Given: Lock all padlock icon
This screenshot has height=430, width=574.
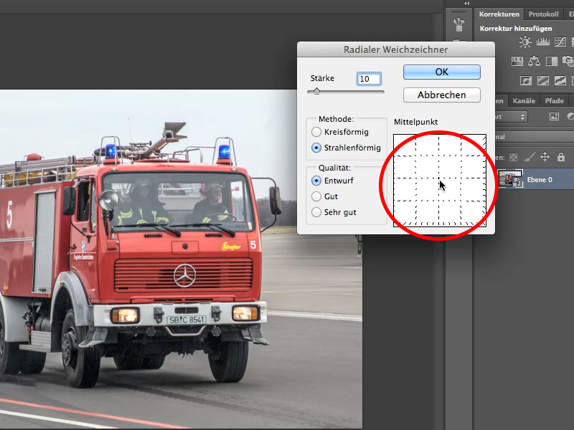Looking at the screenshot, I should click(x=561, y=157).
